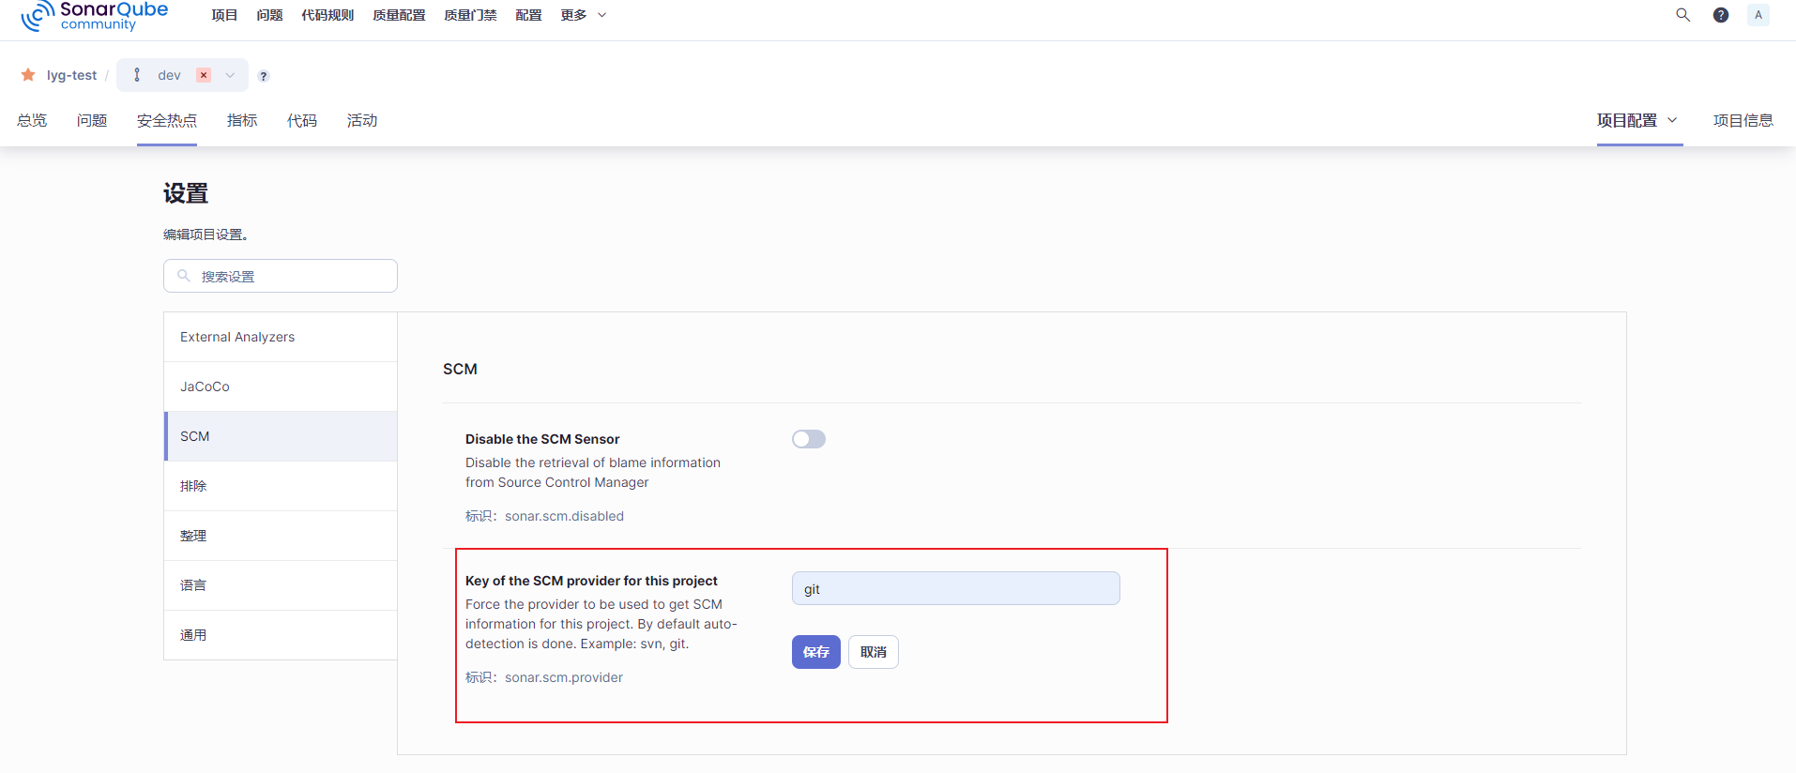The height and width of the screenshot is (773, 1796).
Task: Focus the 搜索设置 search field
Action: pyautogui.click(x=281, y=276)
